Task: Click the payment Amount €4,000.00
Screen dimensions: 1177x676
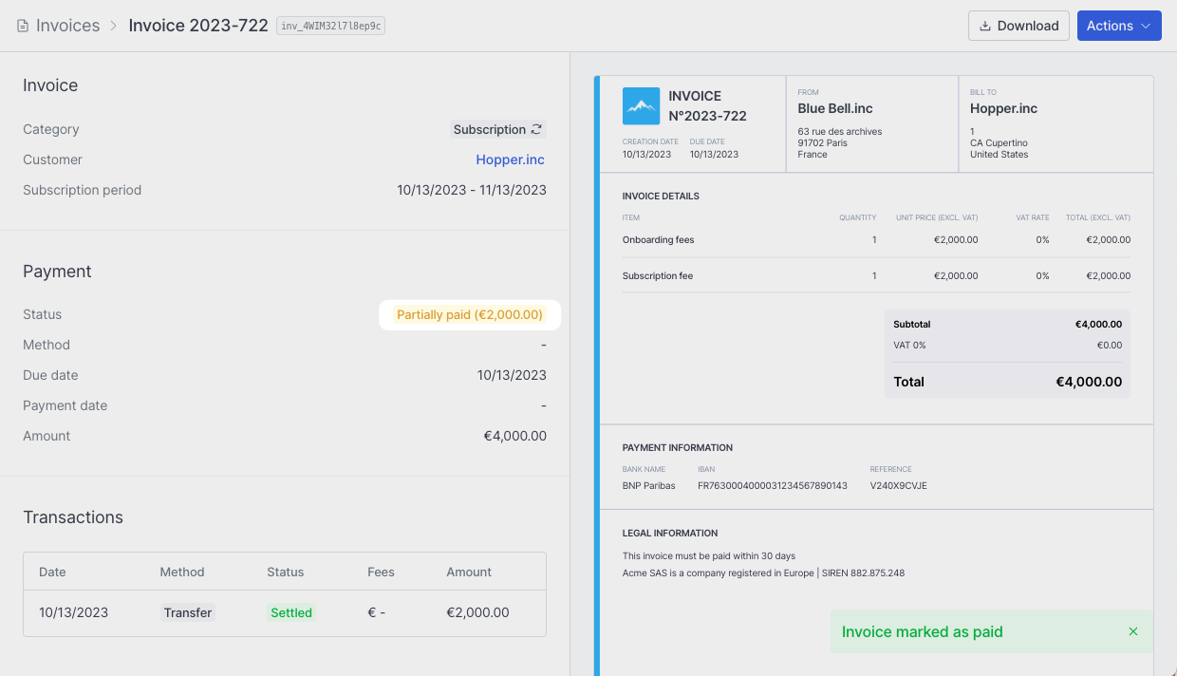Action: pyautogui.click(x=514, y=436)
